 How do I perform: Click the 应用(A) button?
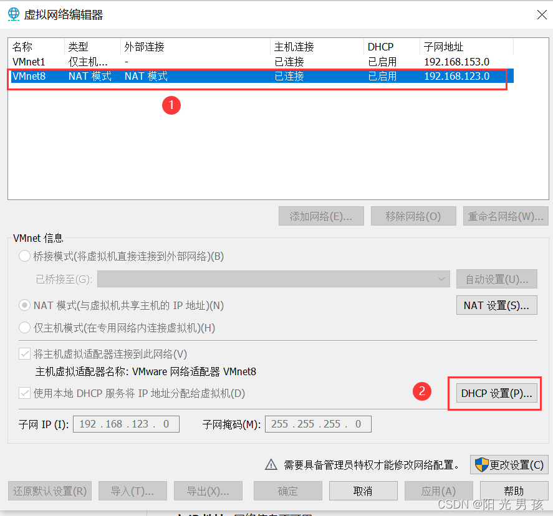tap(439, 490)
